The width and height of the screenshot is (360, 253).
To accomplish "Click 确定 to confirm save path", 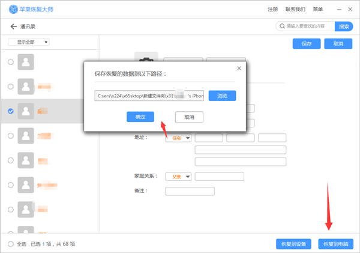I will tap(140, 117).
